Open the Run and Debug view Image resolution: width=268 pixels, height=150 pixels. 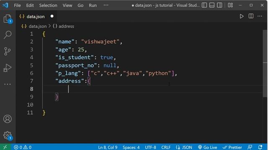coord(8,68)
